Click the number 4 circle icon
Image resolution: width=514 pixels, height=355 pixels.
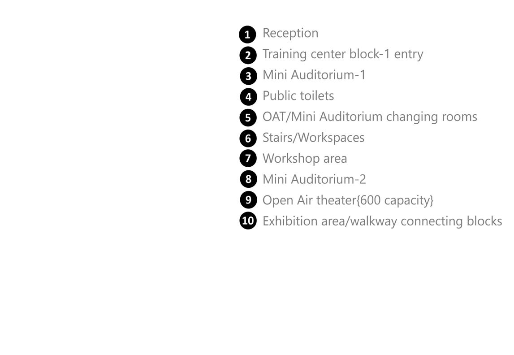click(248, 97)
